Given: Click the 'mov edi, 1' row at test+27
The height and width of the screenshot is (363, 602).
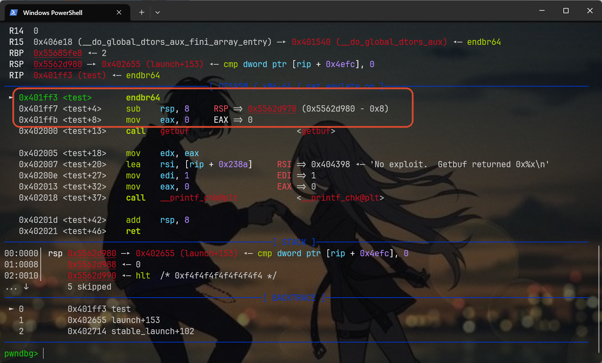Looking at the screenshot, I should [167, 176].
